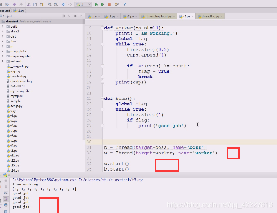This screenshot has width=277, height=213.
Task: Click classtest in the breadcrumb bar
Action: click(5, 10)
